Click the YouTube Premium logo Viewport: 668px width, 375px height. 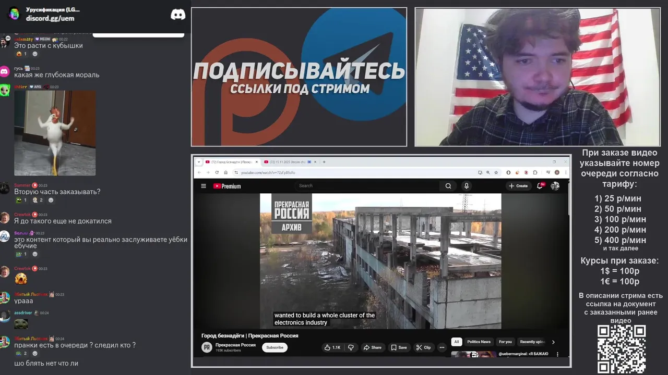coord(227,186)
